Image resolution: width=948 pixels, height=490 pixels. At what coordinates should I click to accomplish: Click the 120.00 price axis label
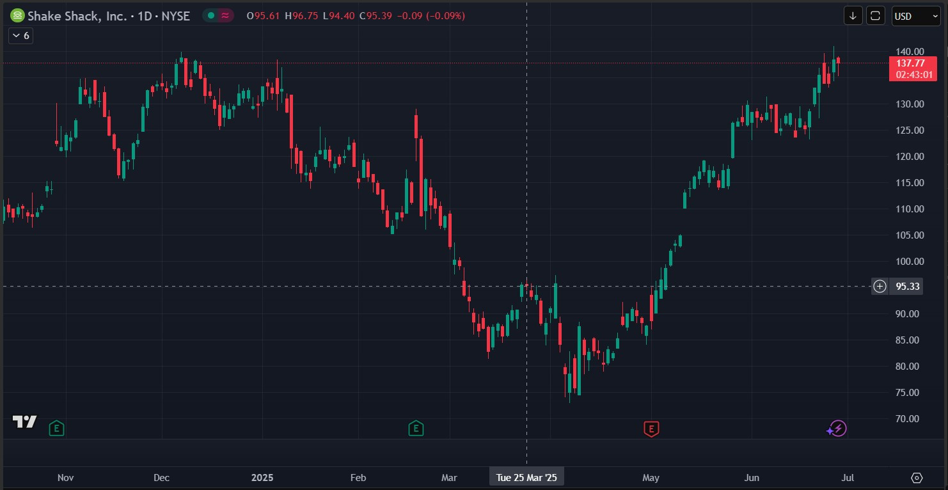(910, 156)
